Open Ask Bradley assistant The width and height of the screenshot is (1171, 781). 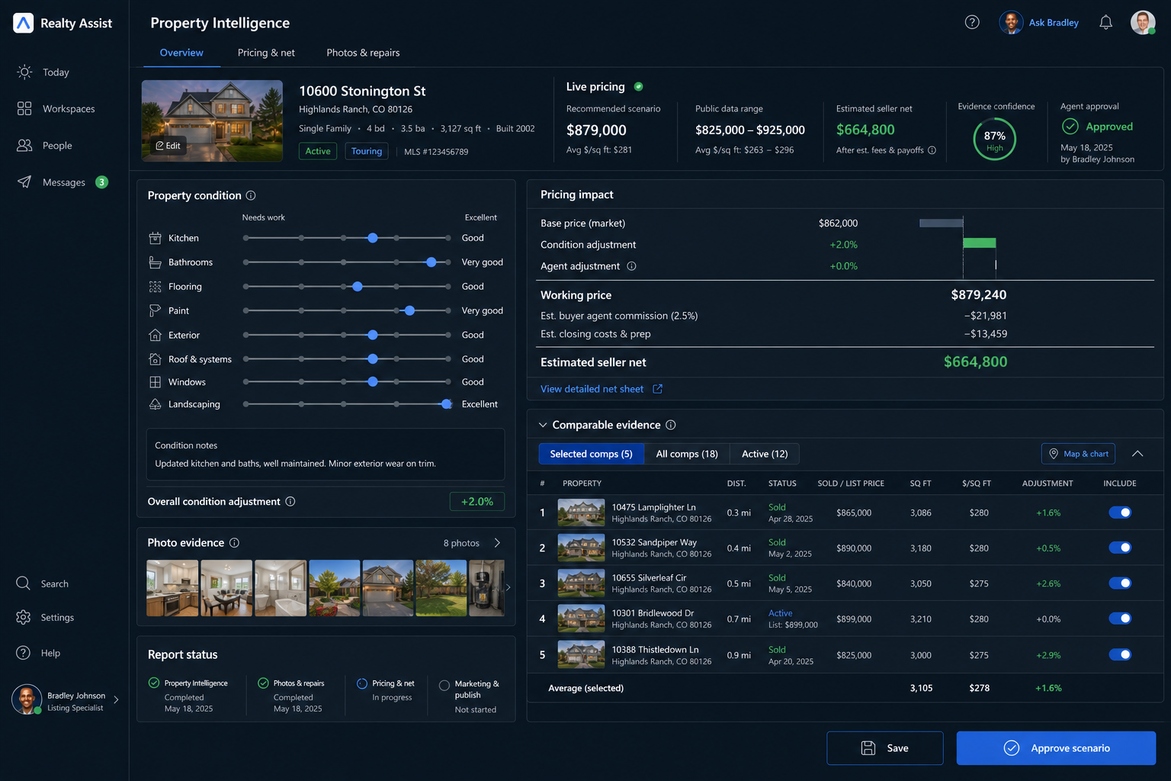[x=1039, y=22]
